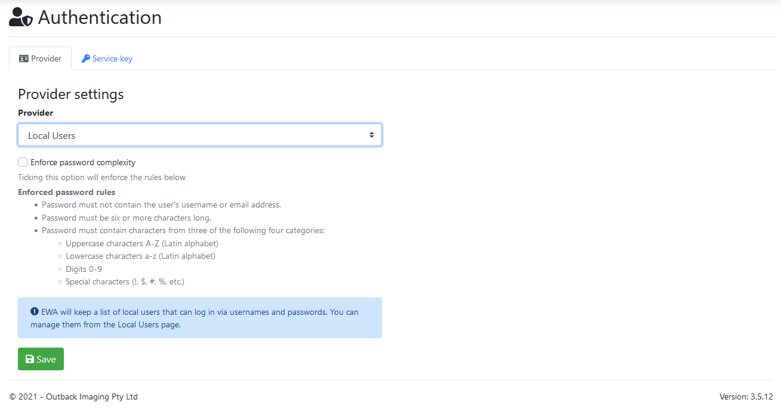Click the bold 'Provider' field label
This screenshot has height=415, width=781.
pos(36,113)
